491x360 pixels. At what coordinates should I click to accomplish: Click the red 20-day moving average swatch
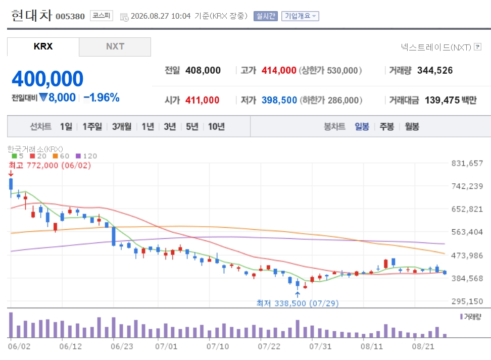point(32,156)
